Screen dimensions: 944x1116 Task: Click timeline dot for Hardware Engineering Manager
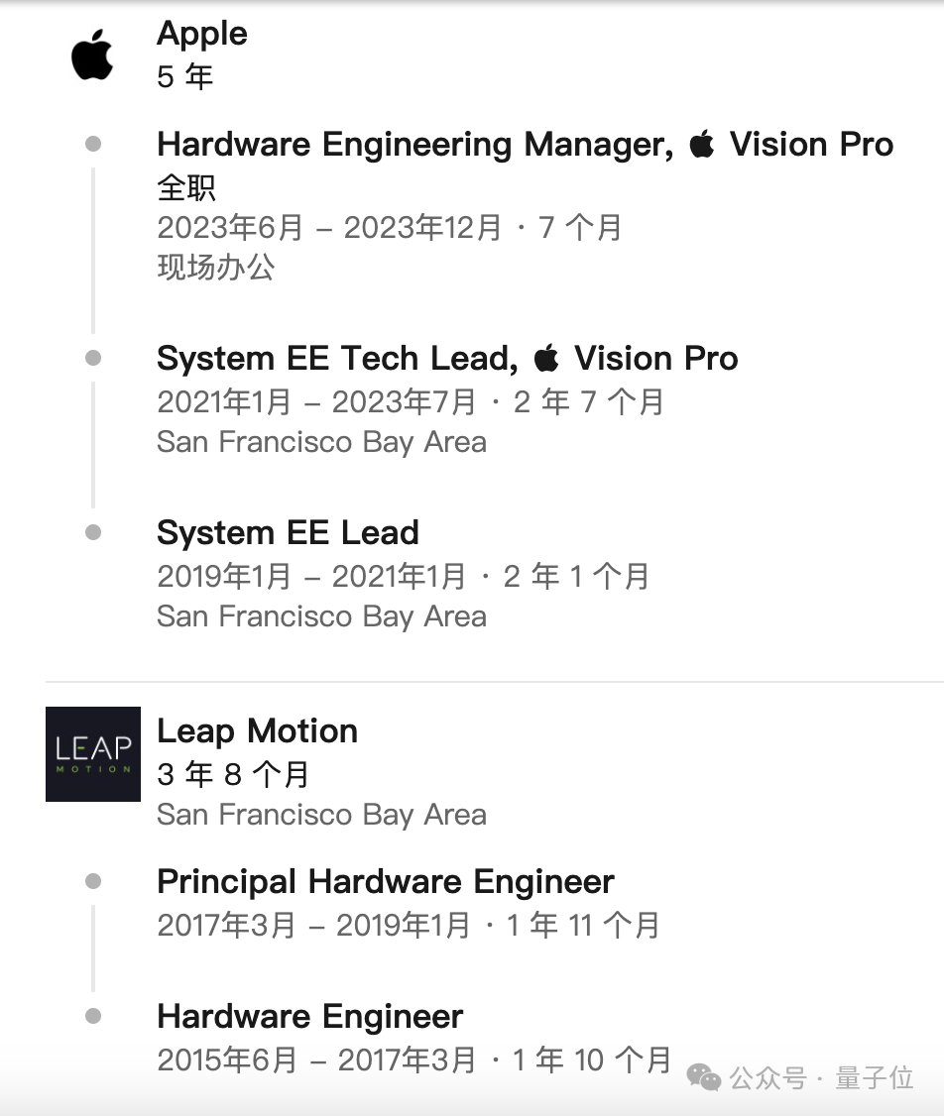pos(93,145)
